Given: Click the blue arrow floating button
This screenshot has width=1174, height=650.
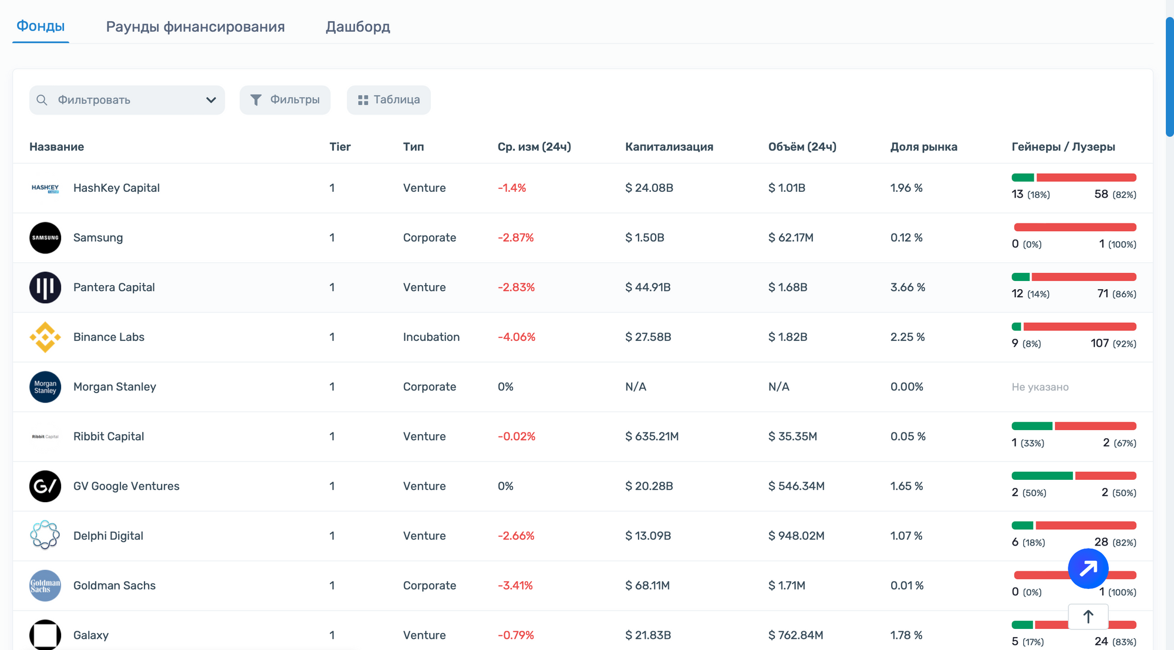Looking at the screenshot, I should pyautogui.click(x=1088, y=568).
